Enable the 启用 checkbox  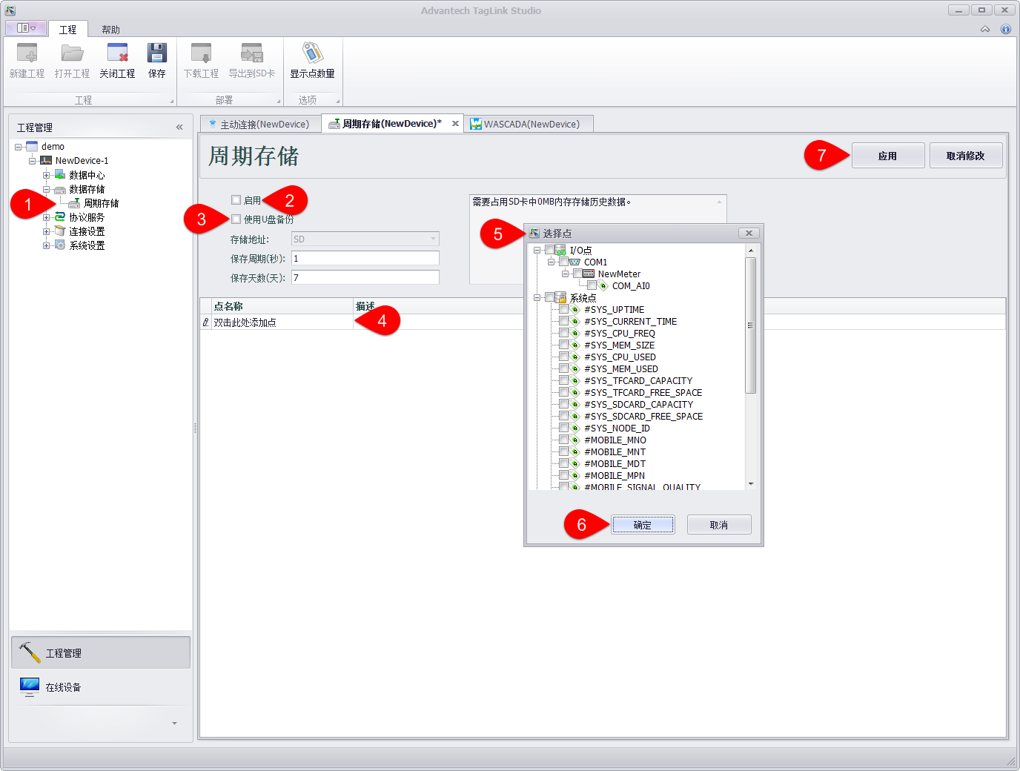point(236,200)
